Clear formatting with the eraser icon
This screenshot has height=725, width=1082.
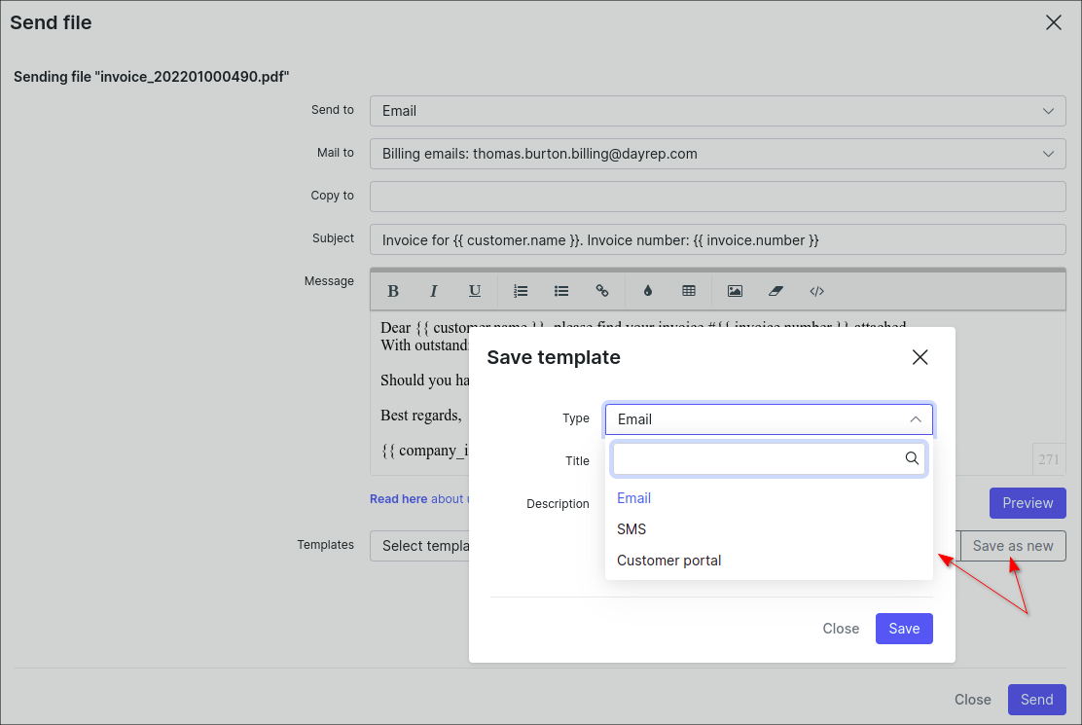(775, 291)
